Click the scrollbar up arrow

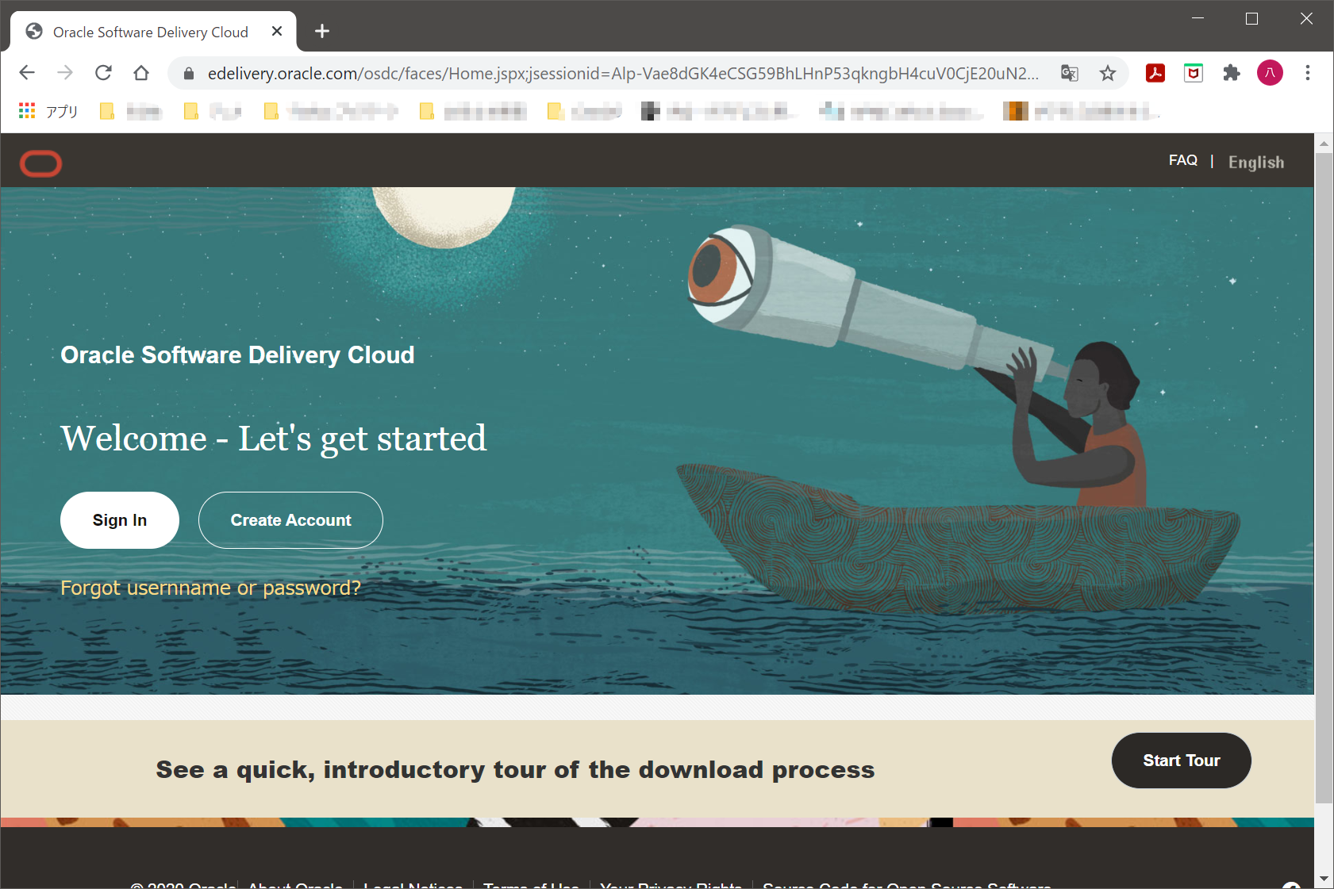point(1324,144)
